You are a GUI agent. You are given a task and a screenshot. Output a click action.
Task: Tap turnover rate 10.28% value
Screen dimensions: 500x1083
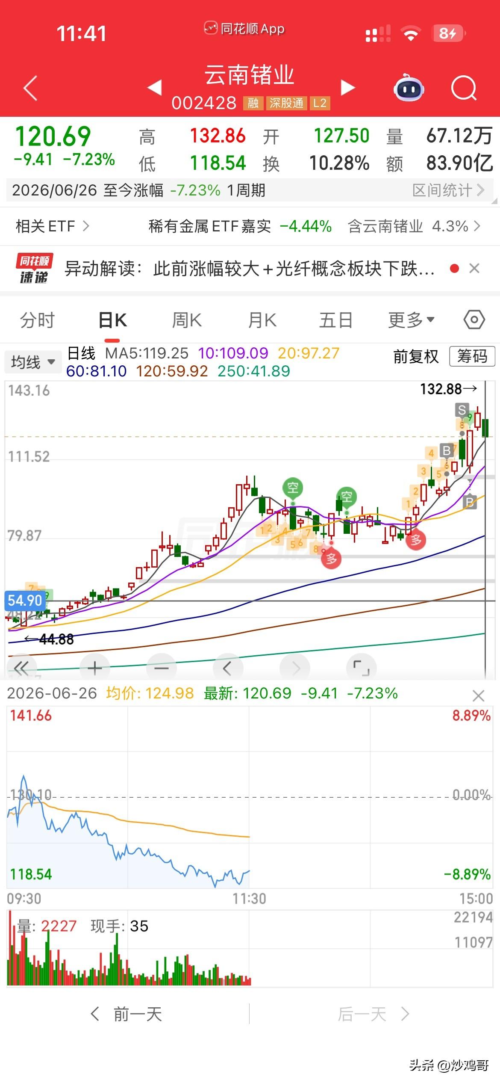(339, 163)
